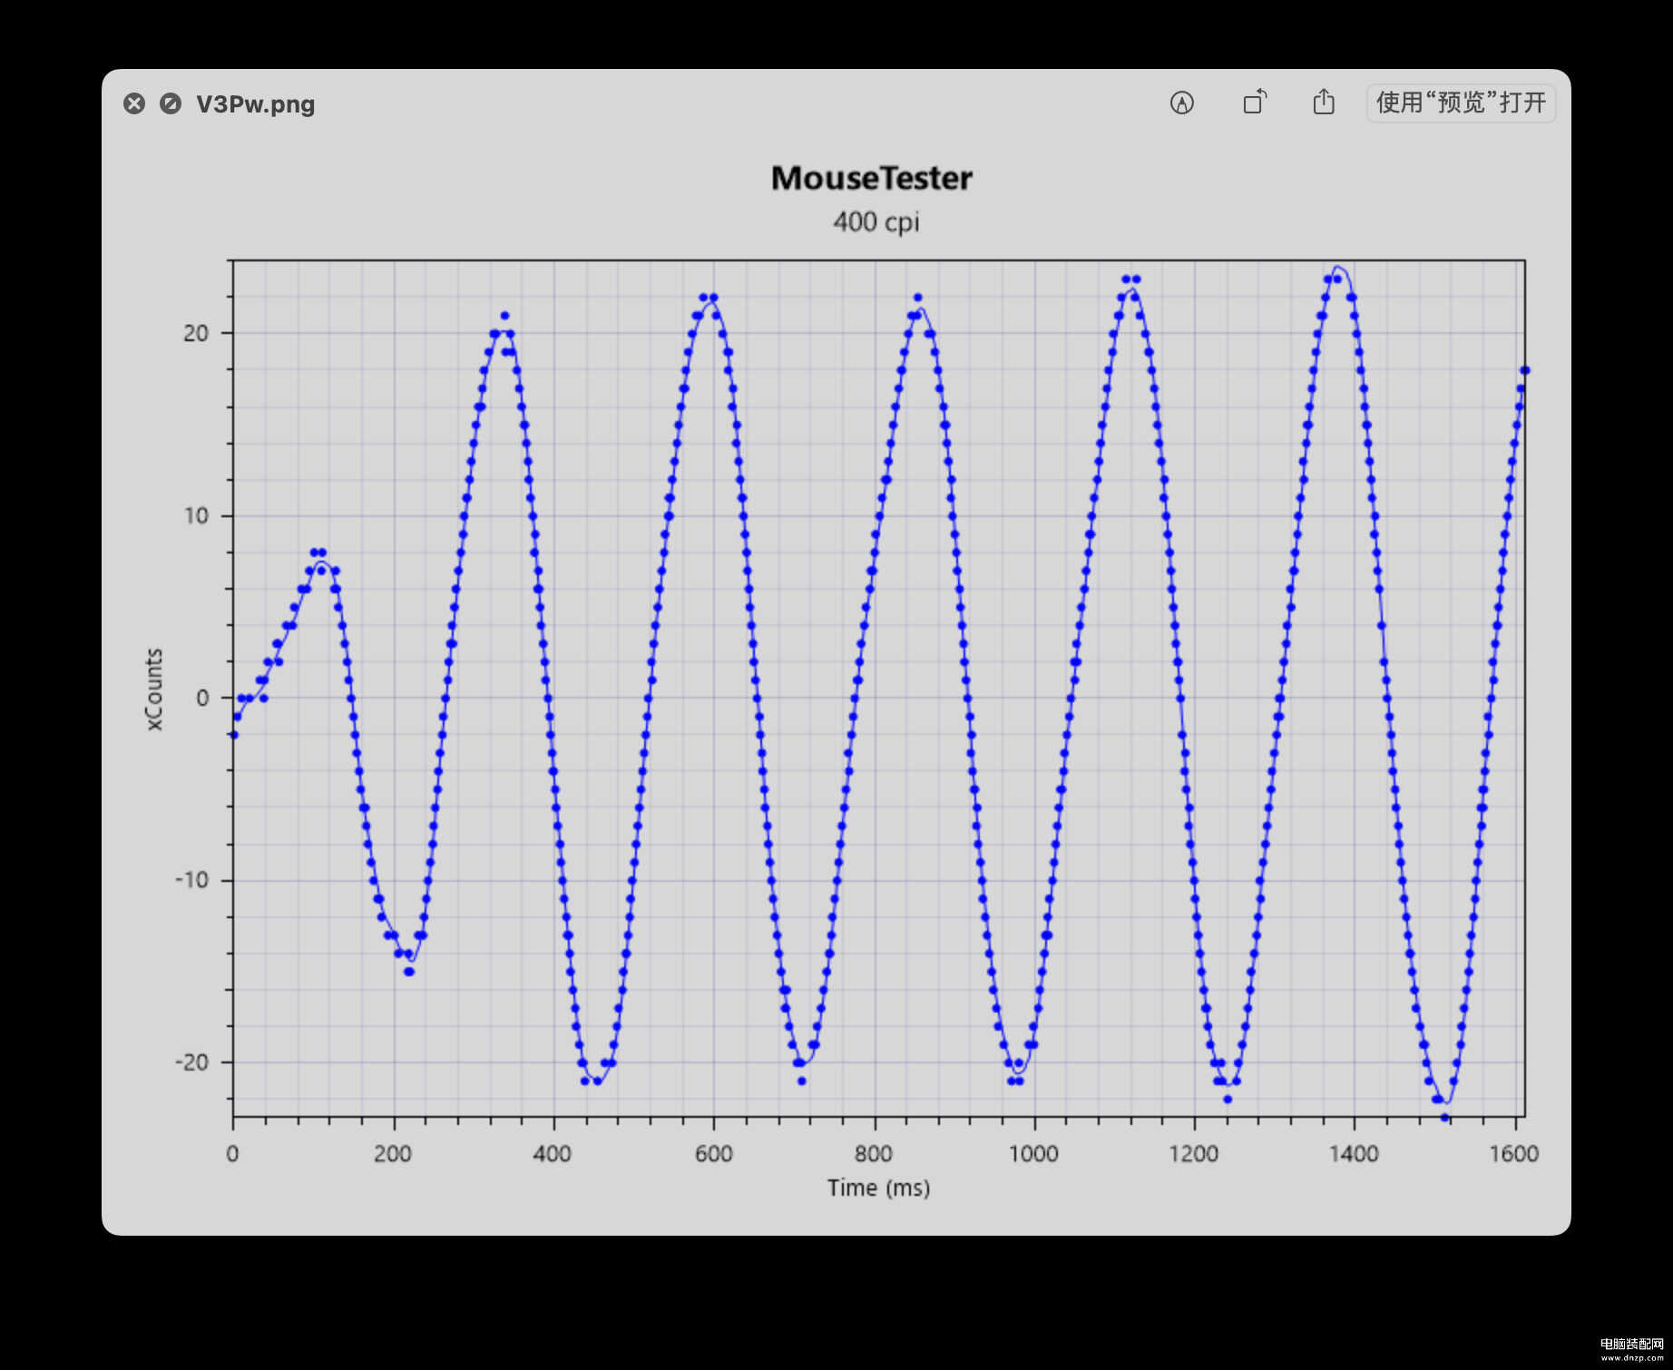Screen dimensions: 1673x1370
Task: Click the 800 label on the x-axis
Action: click(x=874, y=1153)
